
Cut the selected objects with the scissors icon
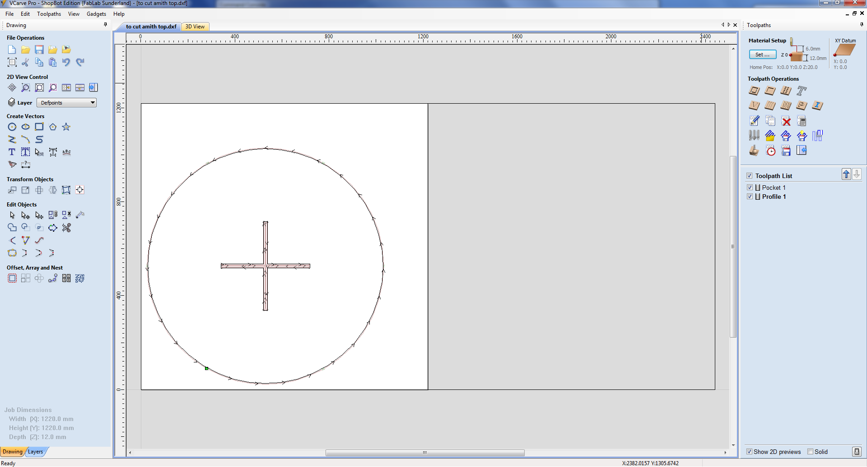pyautogui.click(x=26, y=62)
